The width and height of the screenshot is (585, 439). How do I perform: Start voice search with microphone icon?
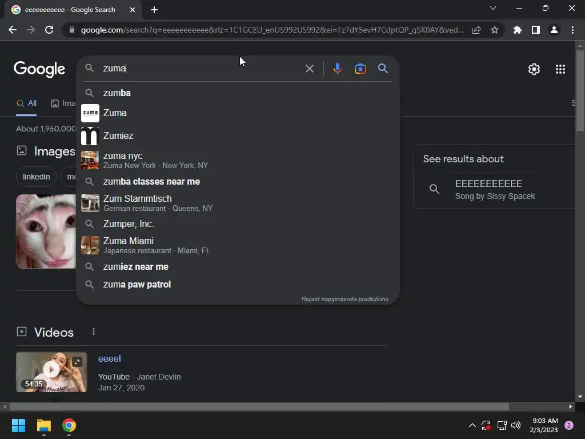coord(337,69)
